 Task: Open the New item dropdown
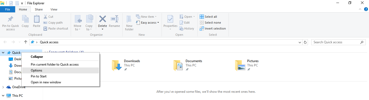tap(146, 17)
